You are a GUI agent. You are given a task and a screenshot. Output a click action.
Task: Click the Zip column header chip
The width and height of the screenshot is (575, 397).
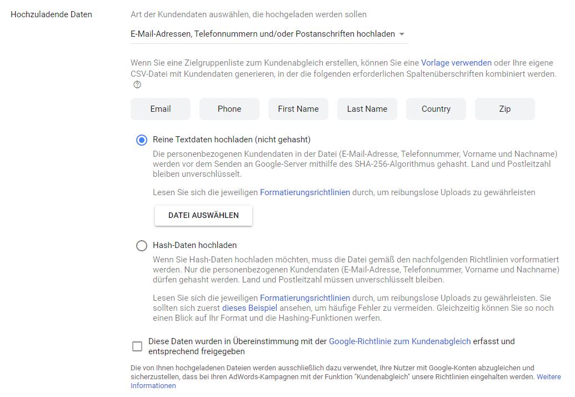pos(505,109)
